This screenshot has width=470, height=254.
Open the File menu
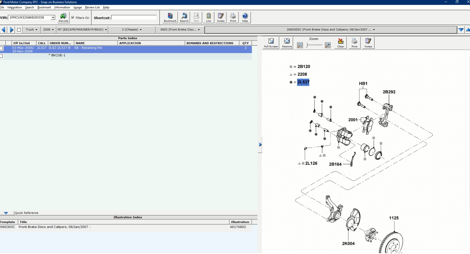tap(2, 7)
